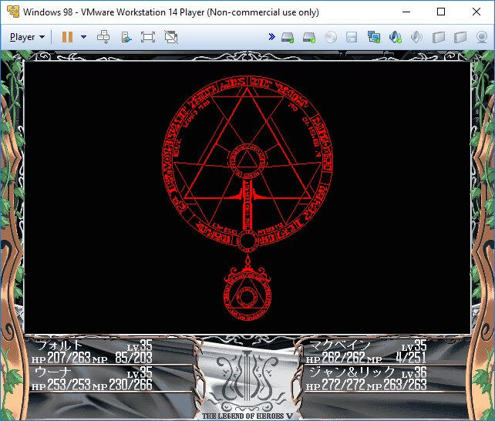
Task: Expand the power options dropdown arrow
Action: (x=83, y=37)
